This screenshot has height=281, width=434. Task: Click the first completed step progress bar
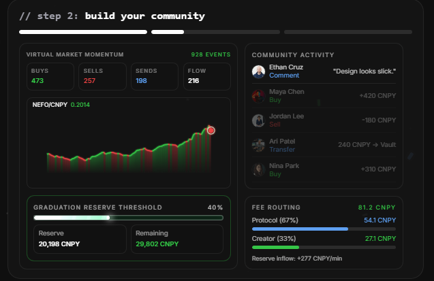[x=83, y=32]
